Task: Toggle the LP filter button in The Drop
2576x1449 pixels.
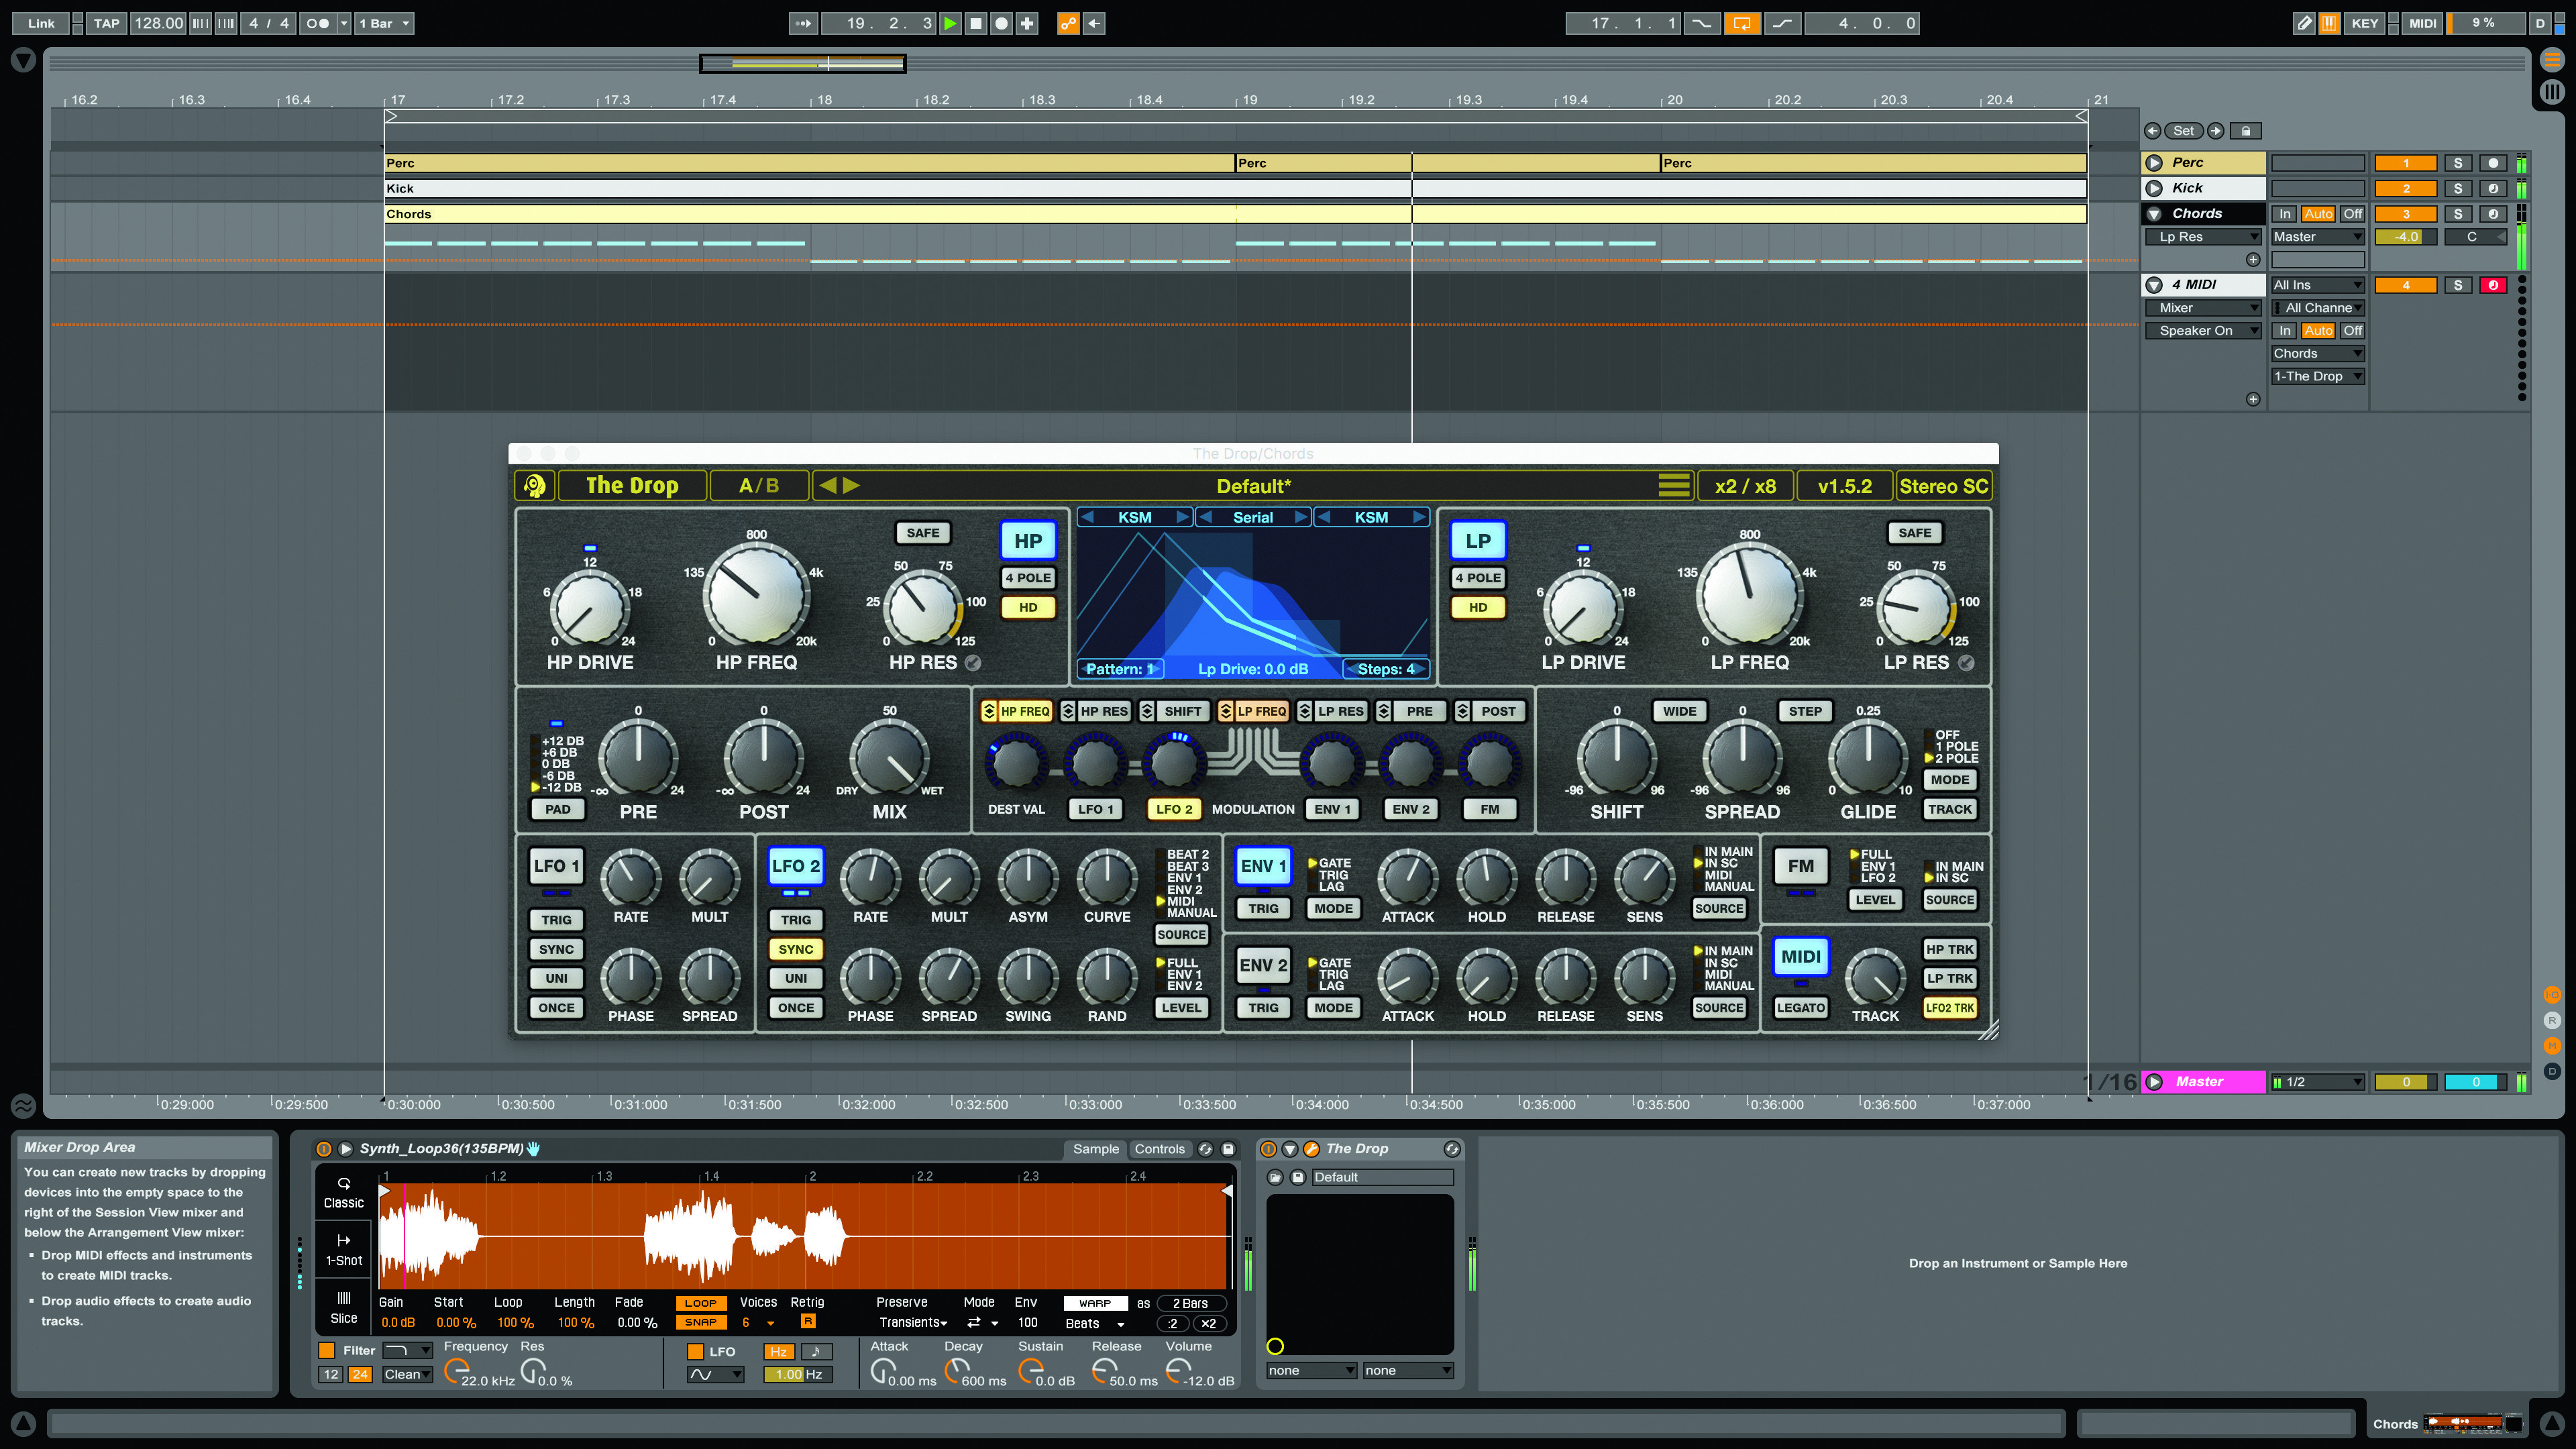Action: pos(1478,541)
